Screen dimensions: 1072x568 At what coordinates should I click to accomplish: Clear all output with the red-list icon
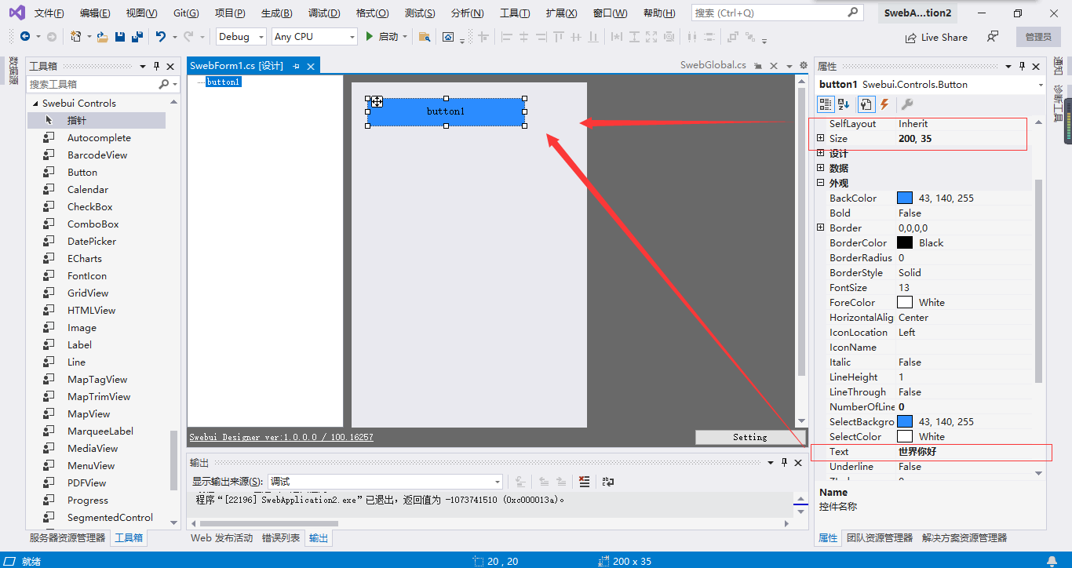[x=584, y=482]
